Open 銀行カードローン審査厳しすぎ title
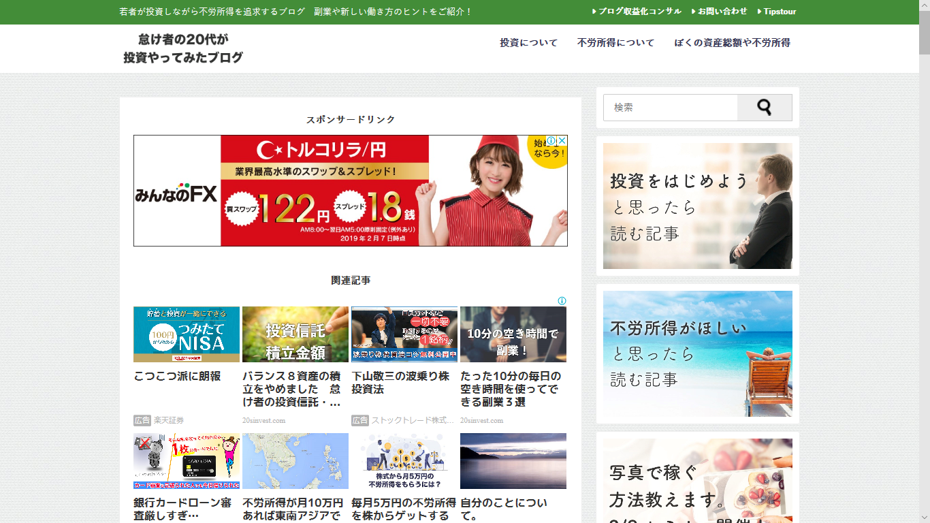This screenshot has height=523, width=930. coord(182,509)
